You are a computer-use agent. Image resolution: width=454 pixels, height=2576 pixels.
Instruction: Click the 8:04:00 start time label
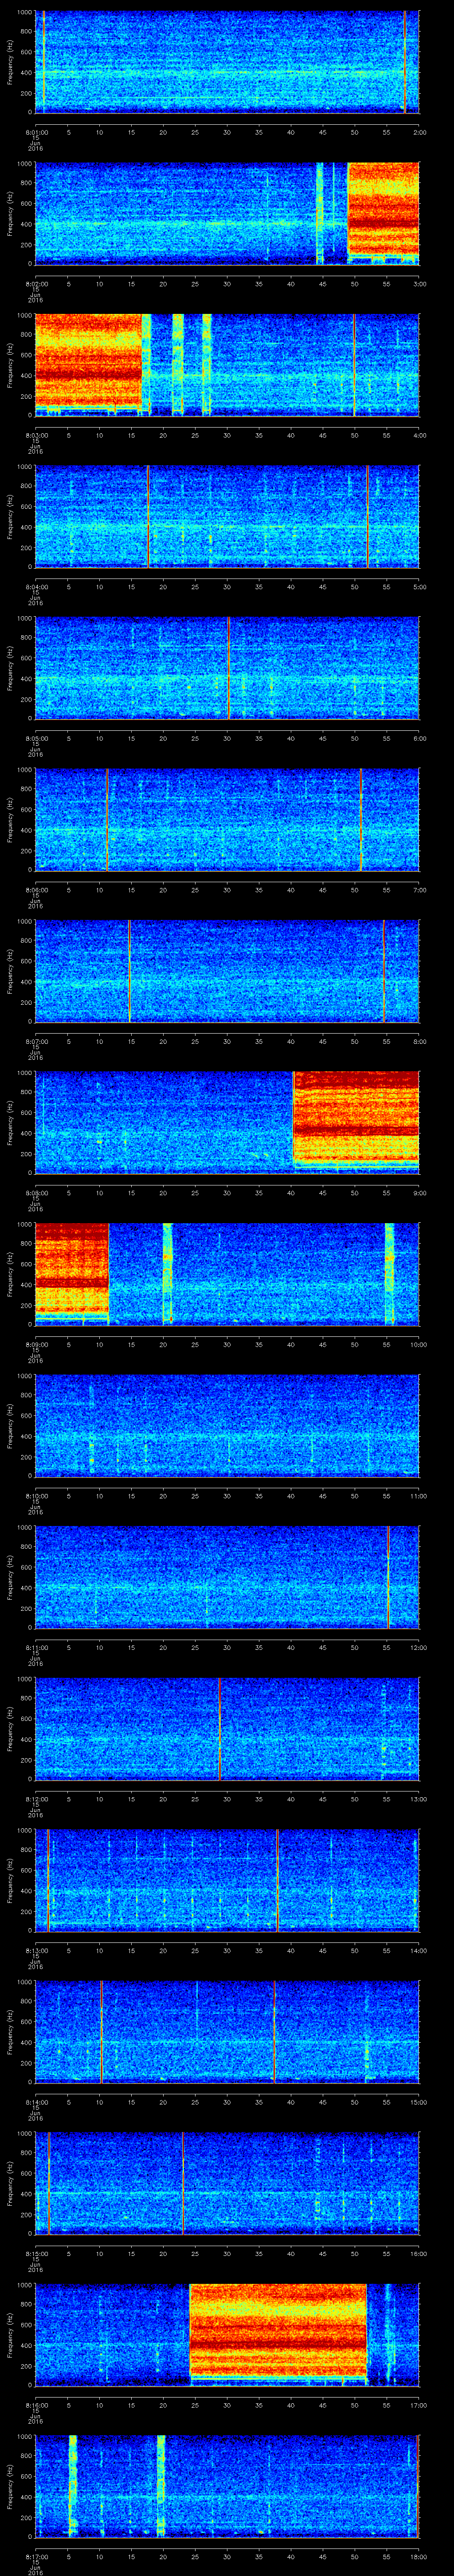pyautogui.click(x=36, y=587)
